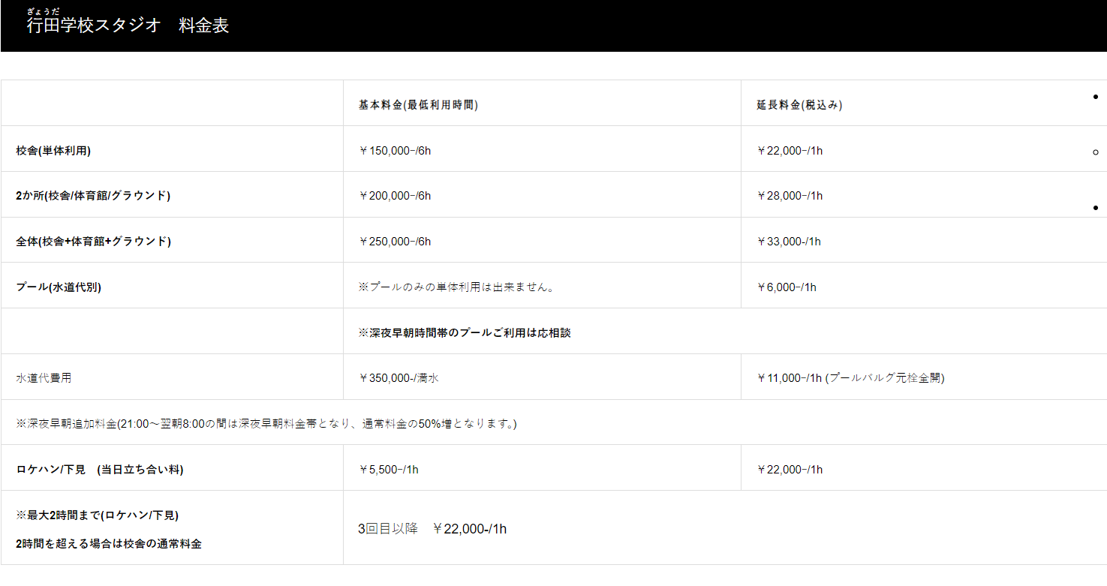Select the 校舎(単体利用) row label
This screenshot has width=1107, height=586.
point(53,151)
